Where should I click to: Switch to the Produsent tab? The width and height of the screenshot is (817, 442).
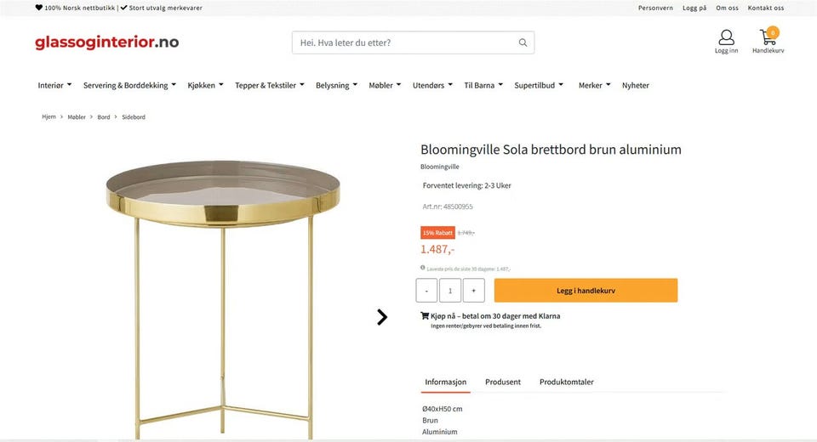pos(503,382)
